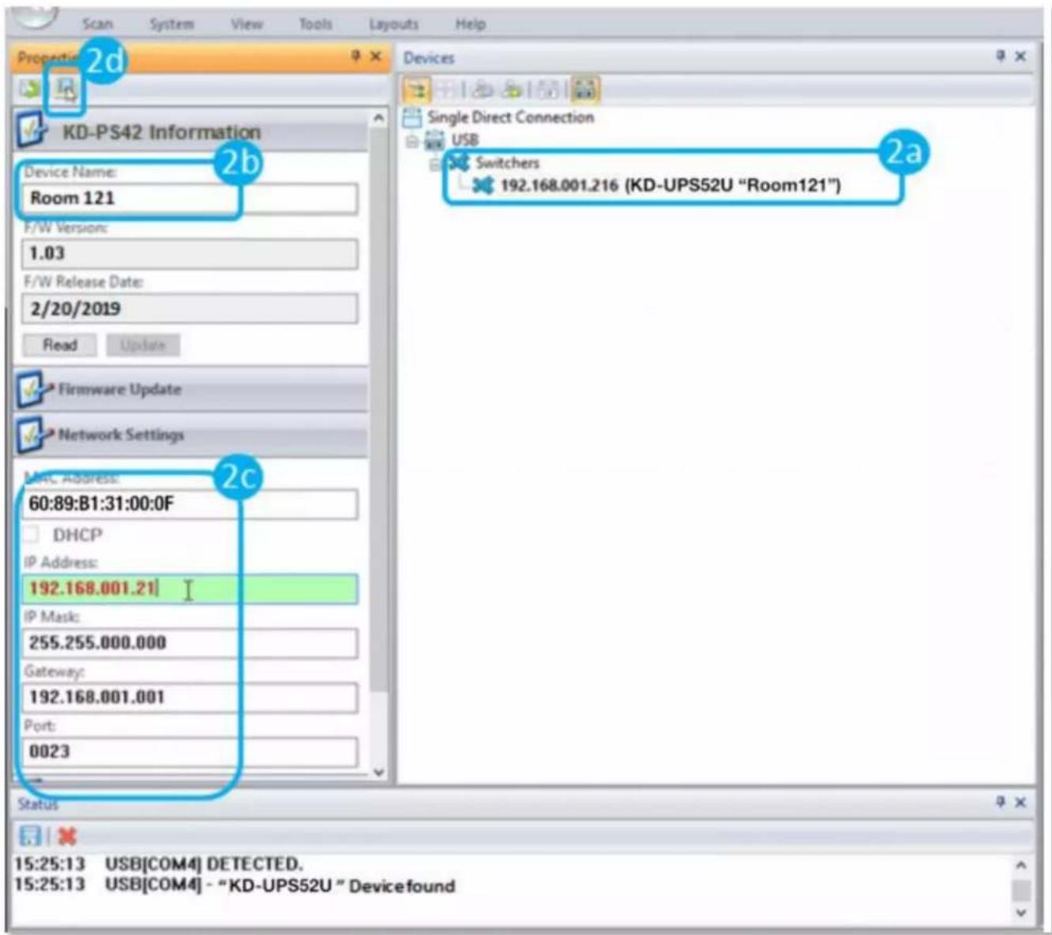Pin the Status panel
The height and width of the screenshot is (935, 1052).
[1000, 802]
